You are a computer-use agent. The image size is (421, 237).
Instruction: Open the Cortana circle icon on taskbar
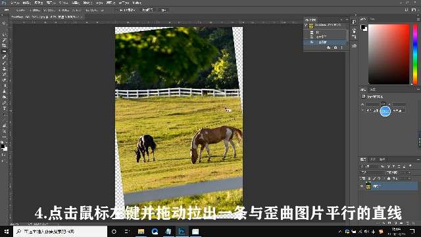(114, 231)
